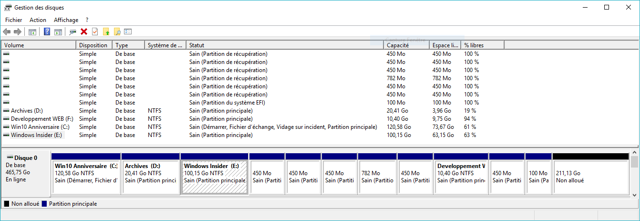Select the 211,13 Go Non alloué space block
The image size is (640, 221).
[590, 173]
